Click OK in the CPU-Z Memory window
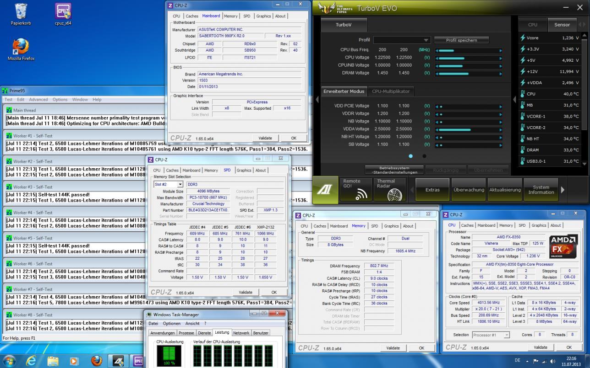 coord(421,348)
